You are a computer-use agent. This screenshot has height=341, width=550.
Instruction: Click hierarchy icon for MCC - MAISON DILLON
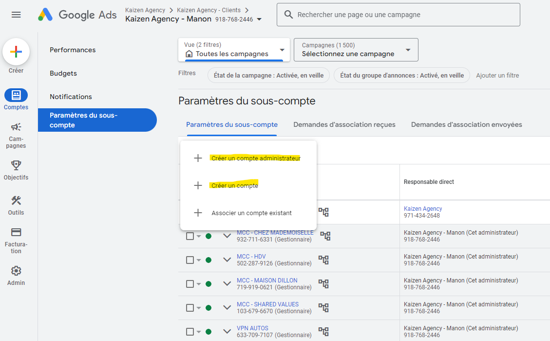coord(323,283)
